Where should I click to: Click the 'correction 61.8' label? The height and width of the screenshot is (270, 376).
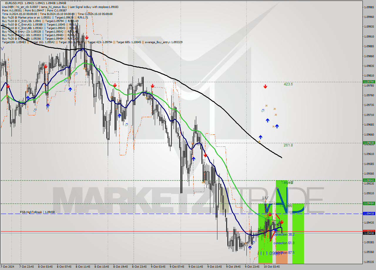[x=284, y=243]
